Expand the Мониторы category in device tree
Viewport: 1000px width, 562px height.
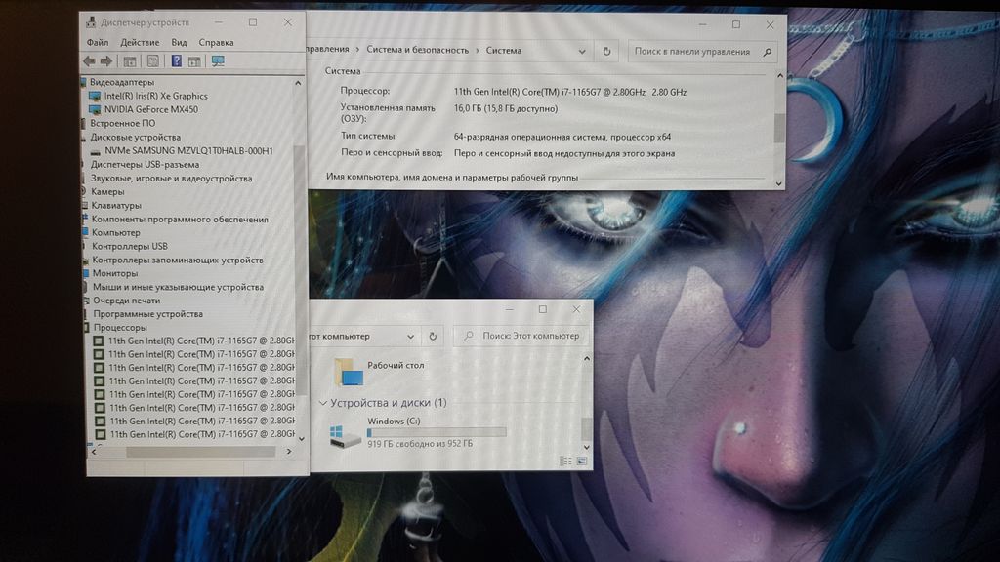click(x=114, y=273)
